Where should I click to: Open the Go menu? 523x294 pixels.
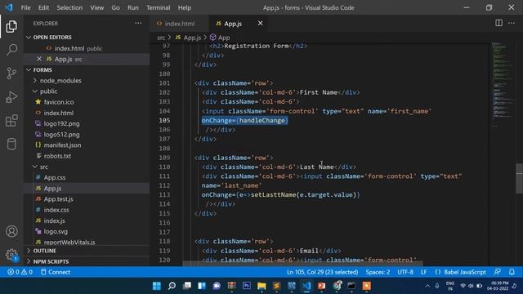tap(115, 7)
